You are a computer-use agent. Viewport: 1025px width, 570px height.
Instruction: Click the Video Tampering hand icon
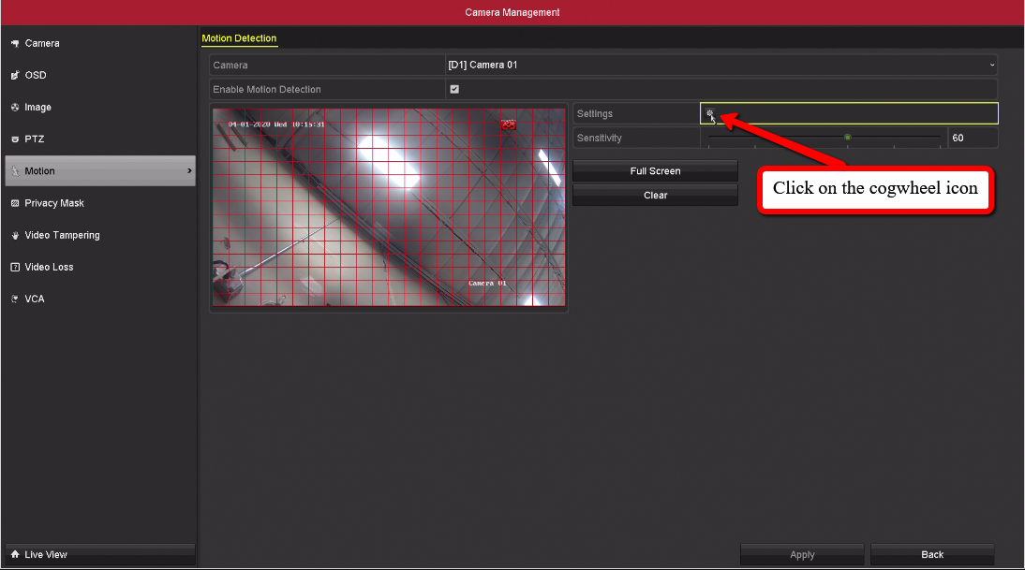[15, 236]
